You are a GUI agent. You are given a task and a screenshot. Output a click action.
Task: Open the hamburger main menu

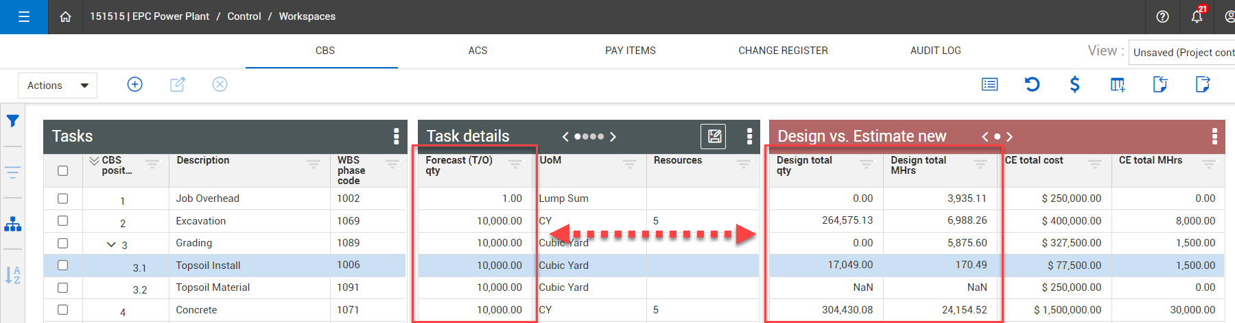(24, 16)
